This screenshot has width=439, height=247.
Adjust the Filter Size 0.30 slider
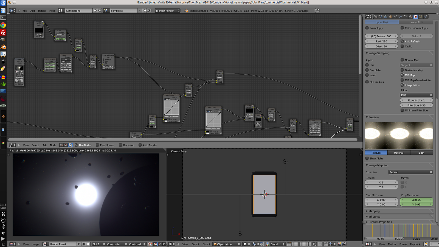(x=416, y=105)
